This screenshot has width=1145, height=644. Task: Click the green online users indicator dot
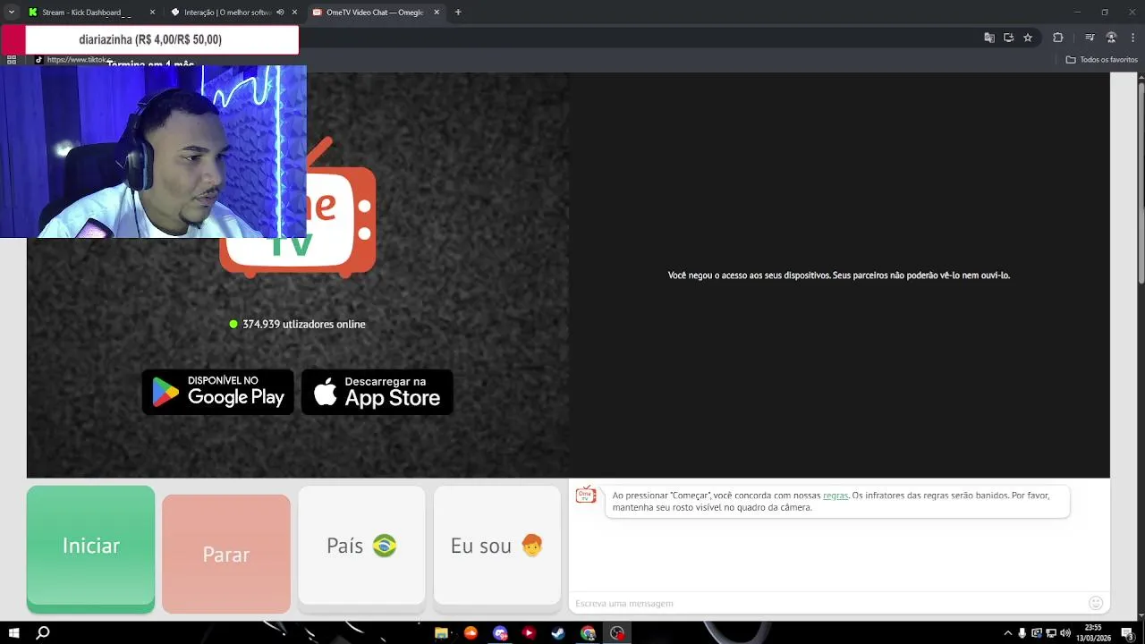pyautogui.click(x=233, y=324)
